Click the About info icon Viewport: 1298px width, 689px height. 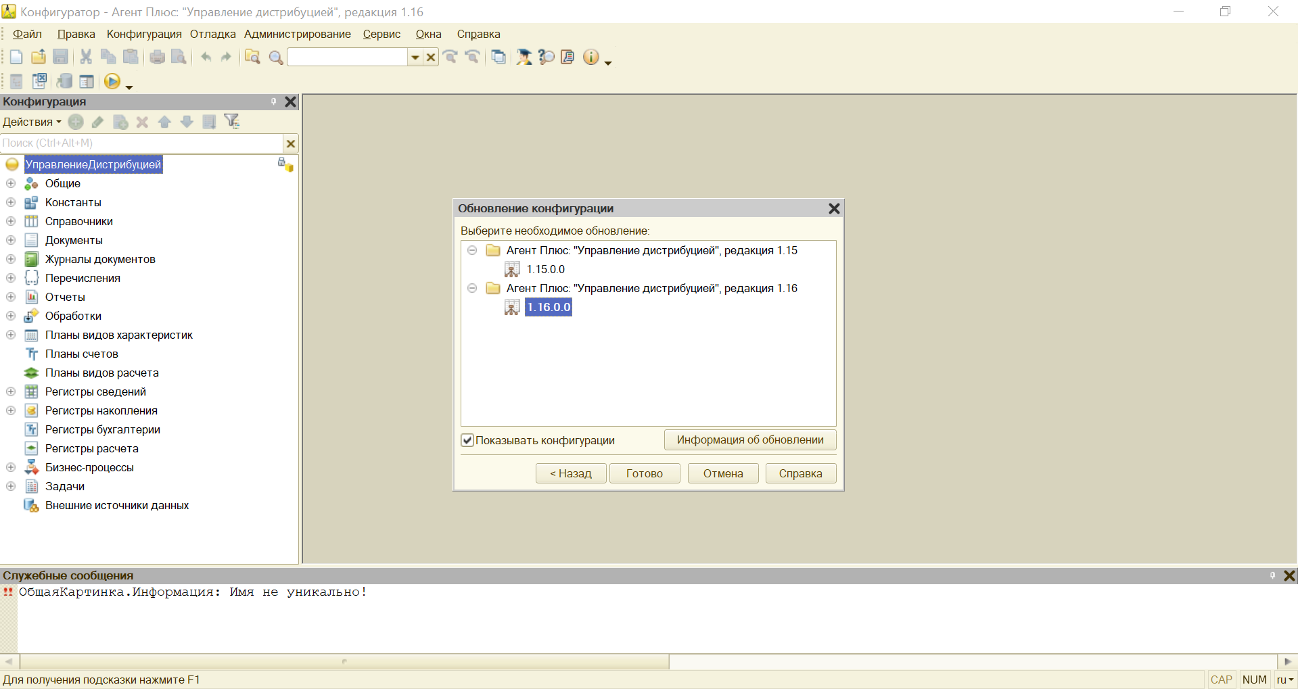point(590,57)
